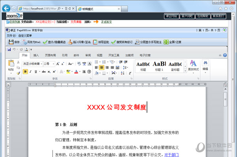Click the undo arrow in quick access bar
237x157 pixels.
click(x=14, y=49)
